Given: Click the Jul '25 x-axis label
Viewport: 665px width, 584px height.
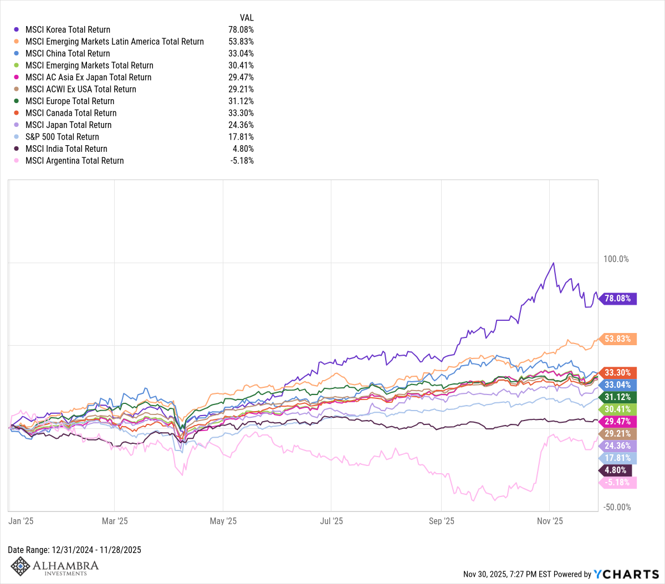Looking at the screenshot, I should [x=331, y=521].
